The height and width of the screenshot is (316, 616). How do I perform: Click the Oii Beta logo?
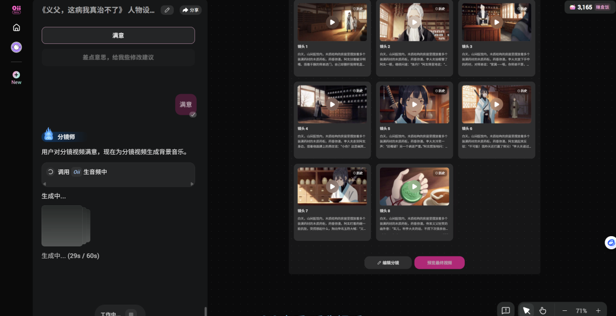(16, 10)
